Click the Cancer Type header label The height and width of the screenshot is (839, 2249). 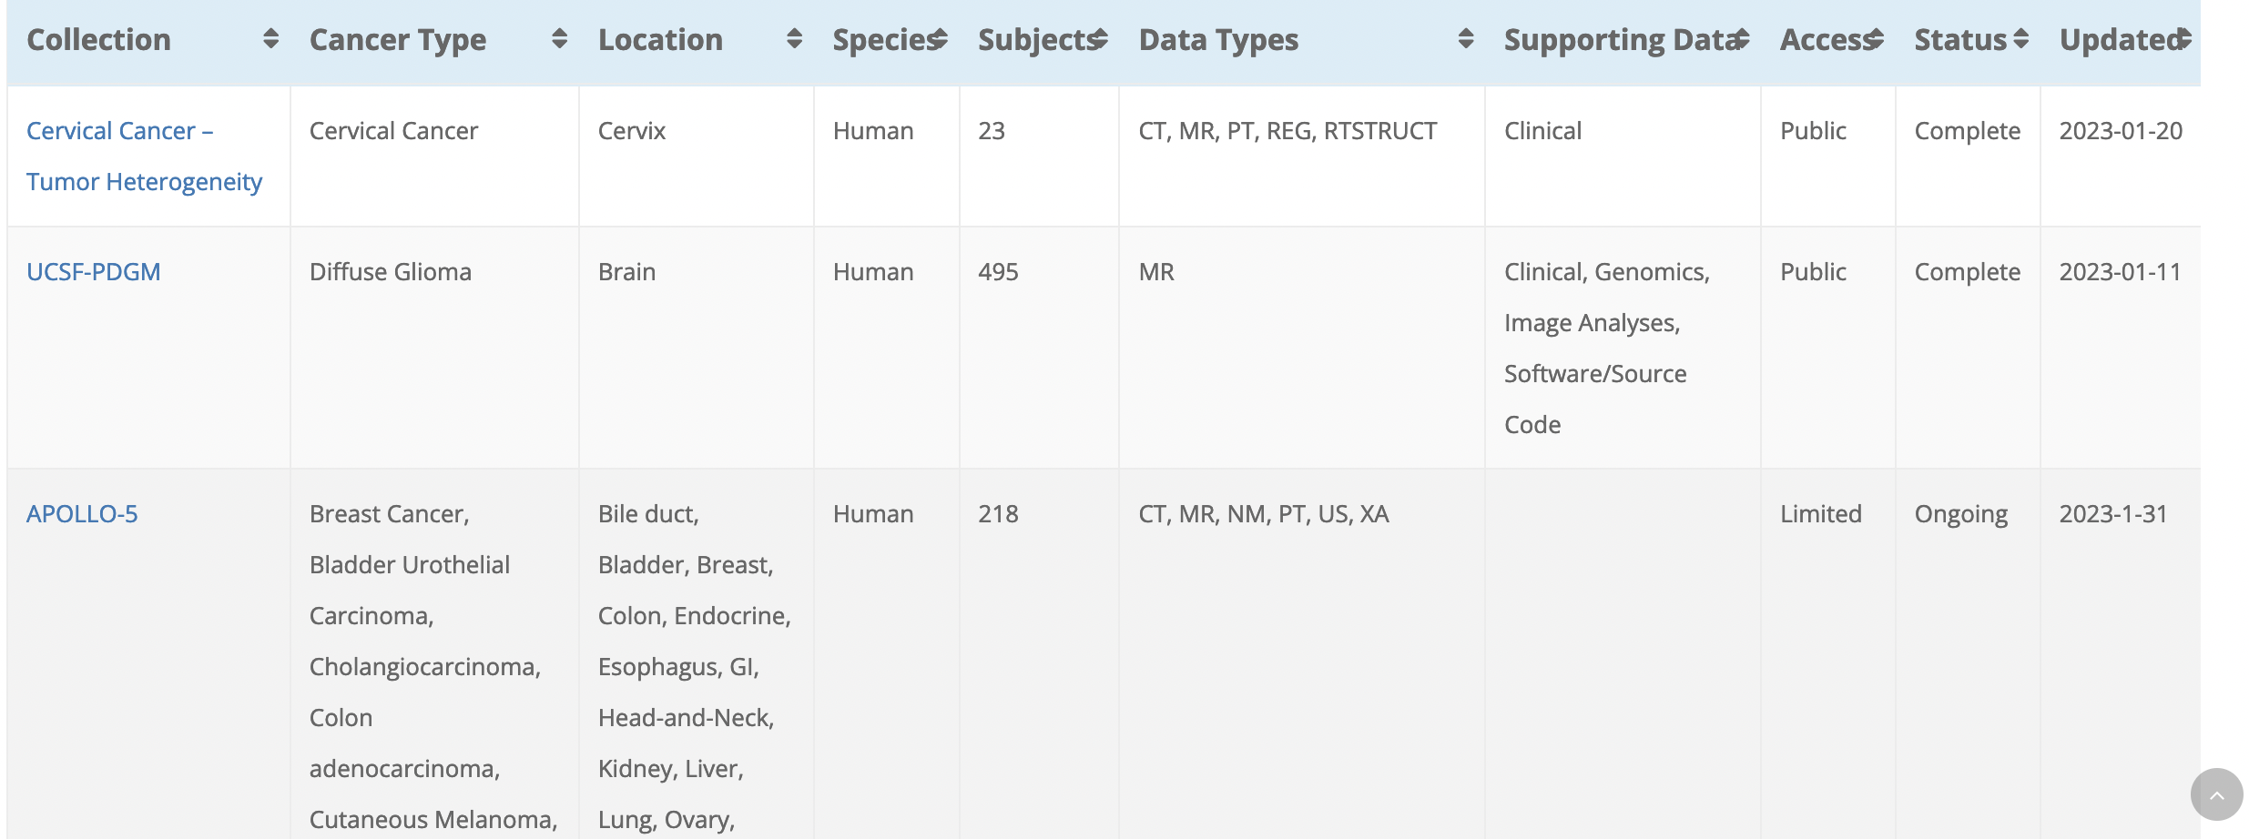(x=398, y=40)
